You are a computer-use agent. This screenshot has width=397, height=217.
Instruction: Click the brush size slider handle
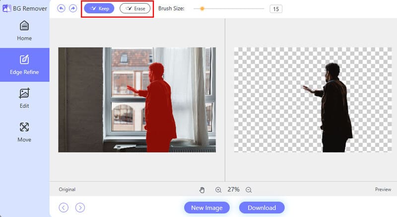click(202, 8)
